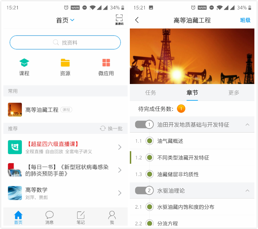Toggle status circle beside 水驱油藏内饱和度的分布
Image resolution: width=258 pixels, height=229 pixels.
pos(149,207)
